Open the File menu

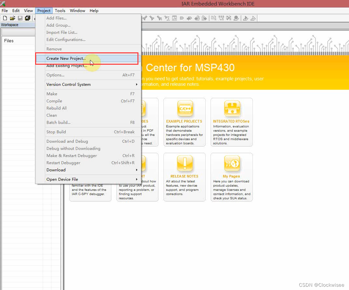tap(5, 11)
